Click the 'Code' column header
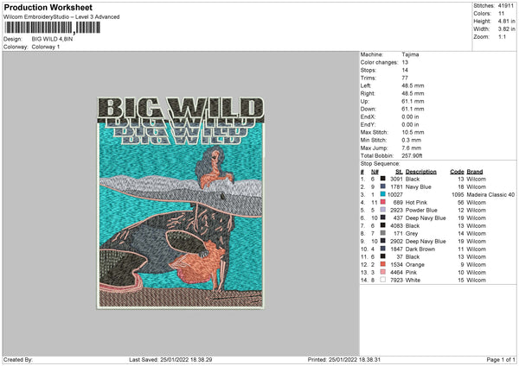The height and width of the screenshot is (366, 519). point(457,172)
